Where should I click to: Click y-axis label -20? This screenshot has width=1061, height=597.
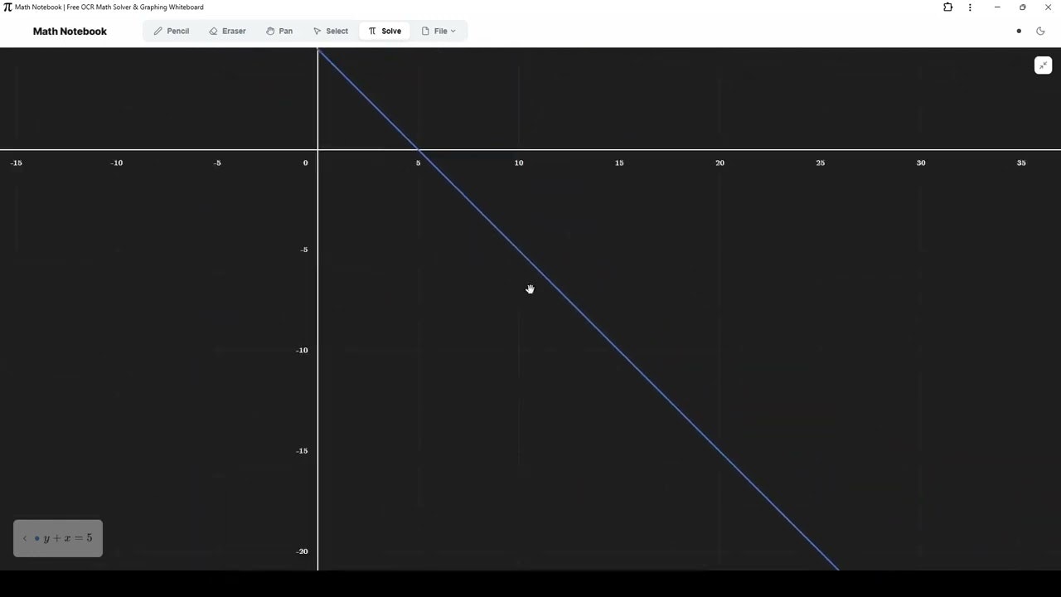point(302,551)
